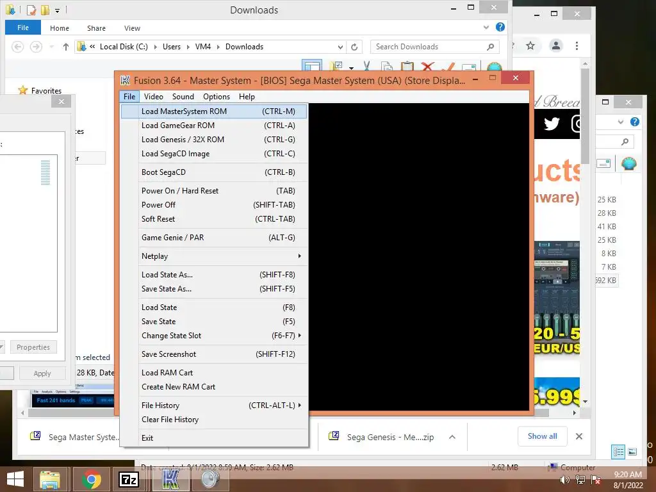Image resolution: width=656 pixels, height=492 pixels.
Task: Open Chrome from taskbar
Action: 92,479
